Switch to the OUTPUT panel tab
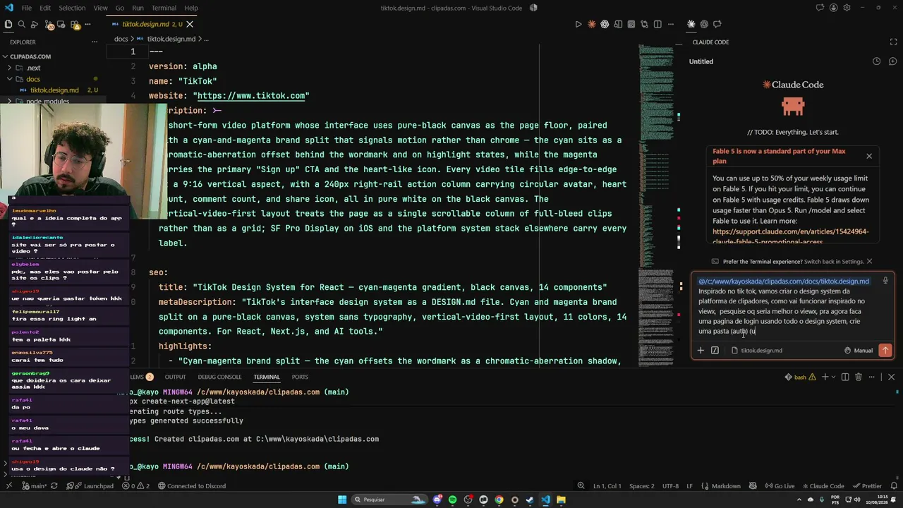Viewport: 903px width, 508px height. [x=175, y=377]
